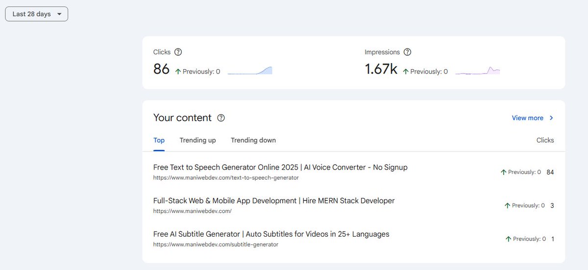Click the Impressions sparkline chart
Screen dimensions: 588x270
point(478,71)
